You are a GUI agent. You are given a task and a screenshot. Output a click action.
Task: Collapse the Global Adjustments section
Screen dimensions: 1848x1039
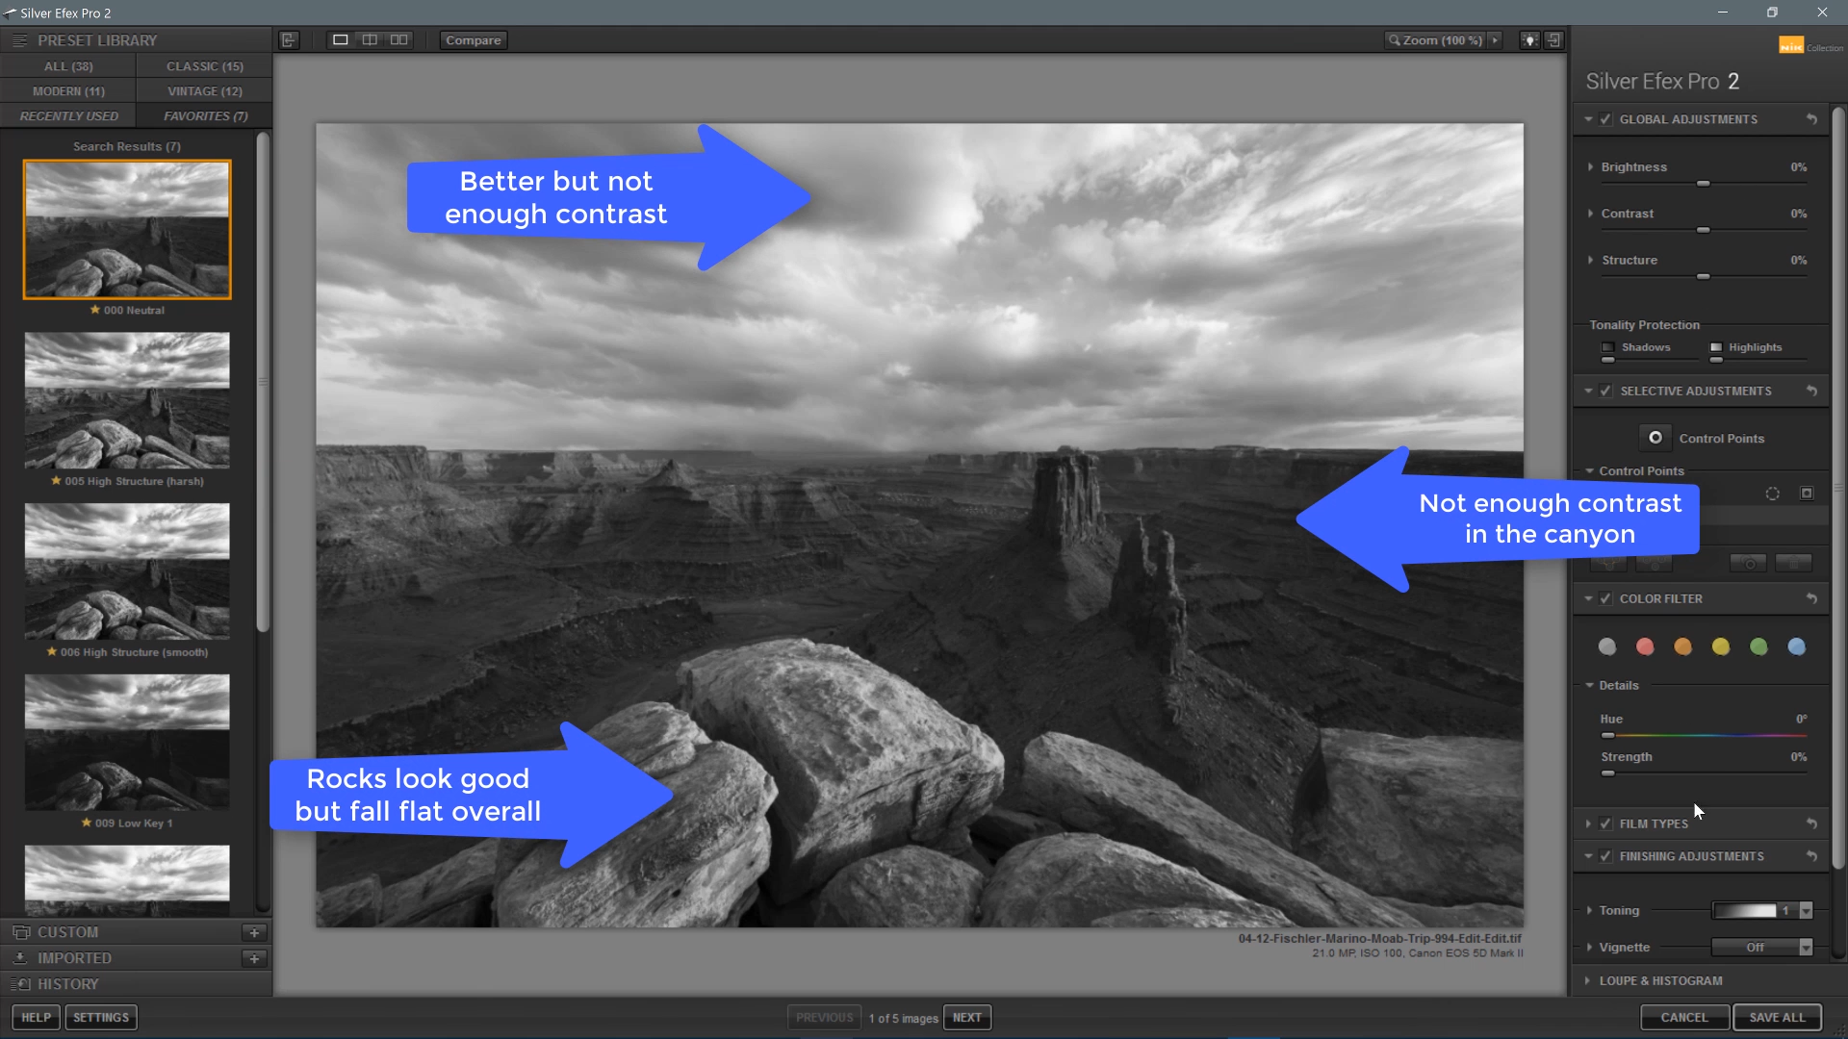click(1588, 119)
